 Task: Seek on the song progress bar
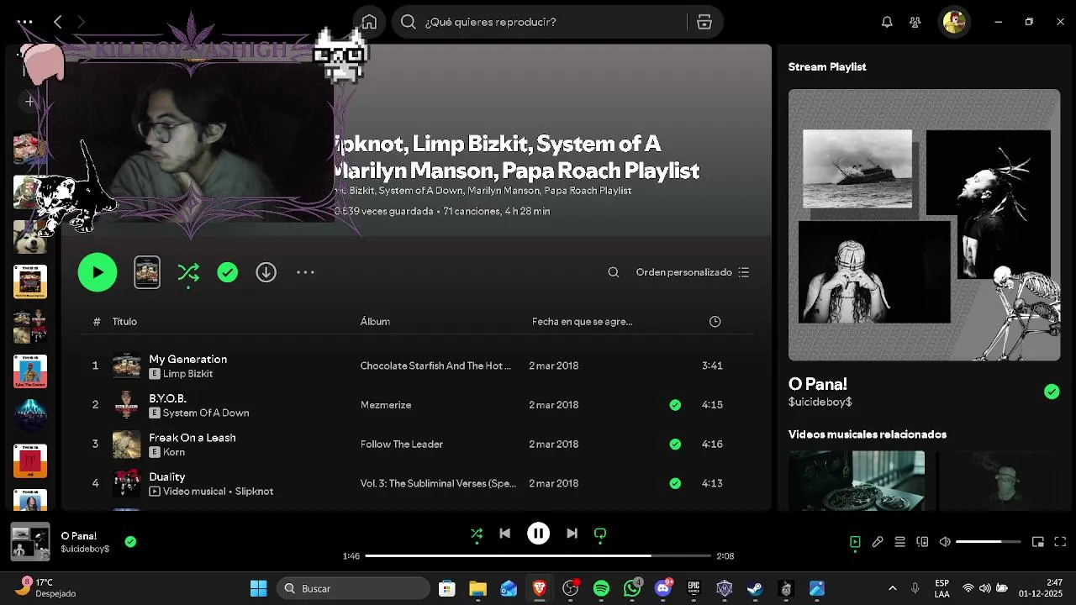click(537, 555)
